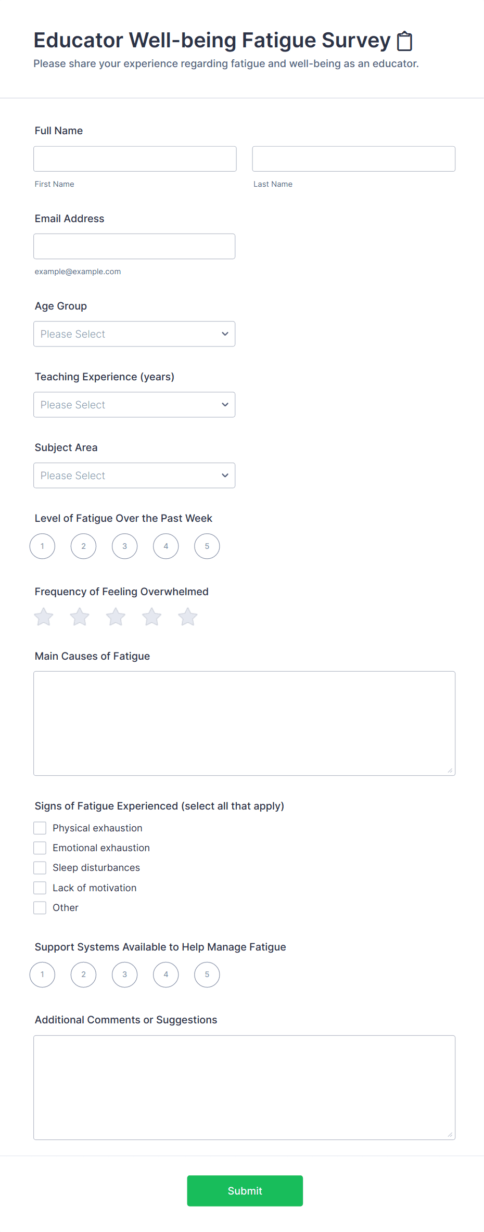Image resolution: width=484 pixels, height=1232 pixels.
Task: Focus the Email Address text box
Action: click(x=134, y=247)
